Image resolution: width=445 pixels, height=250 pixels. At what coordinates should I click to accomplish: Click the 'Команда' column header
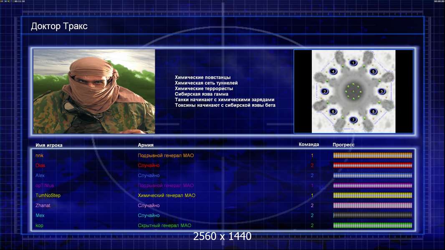pyautogui.click(x=309, y=145)
